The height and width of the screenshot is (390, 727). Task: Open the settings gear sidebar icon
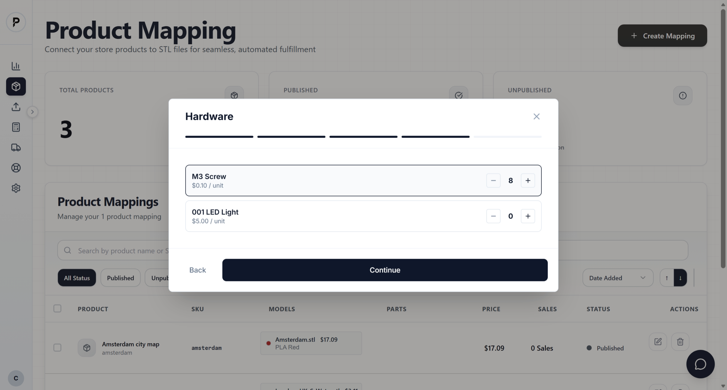16,188
